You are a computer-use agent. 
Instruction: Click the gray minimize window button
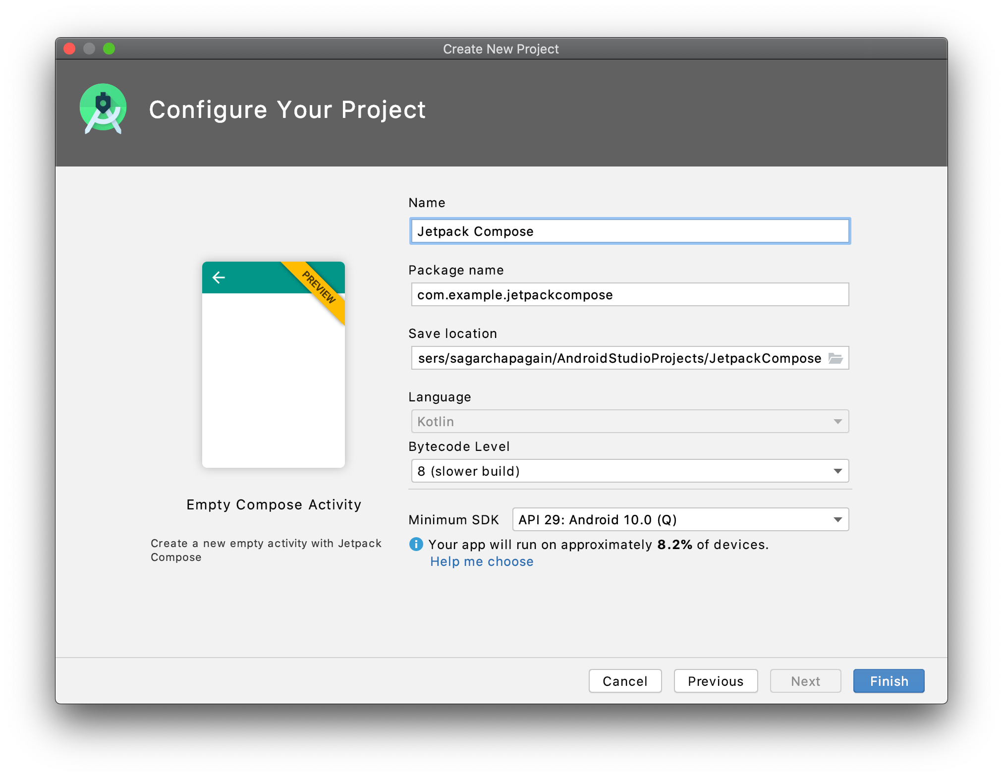coord(89,49)
